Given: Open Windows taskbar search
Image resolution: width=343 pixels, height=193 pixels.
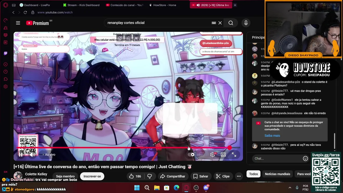Looking at the screenshot, I should [147, 188].
